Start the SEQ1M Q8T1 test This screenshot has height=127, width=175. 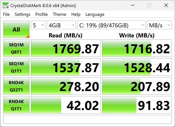coord(16,48)
